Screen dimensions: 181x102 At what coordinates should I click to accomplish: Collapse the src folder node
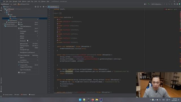pos(5,13)
